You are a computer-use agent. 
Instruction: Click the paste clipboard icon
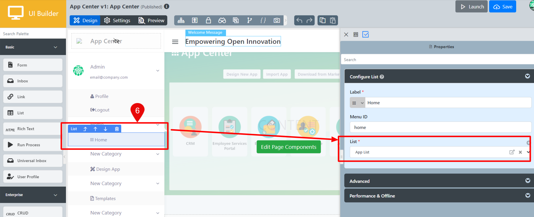(333, 20)
